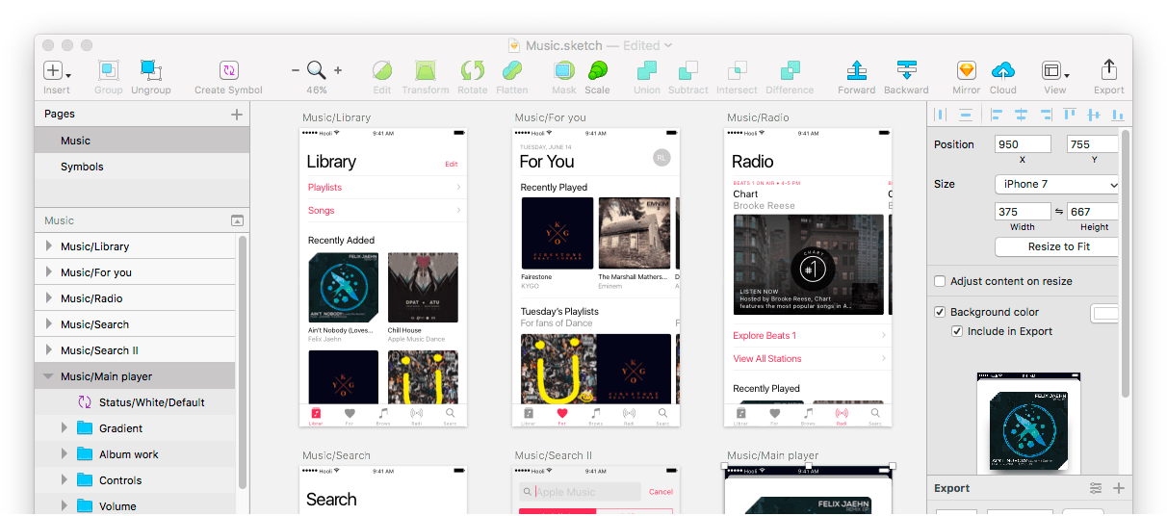The height and width of the screenshot is (516, 1167).
Task: Click the Group toolbar icon
Action: [x=108, y=70]
